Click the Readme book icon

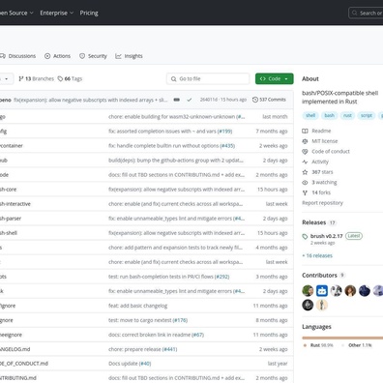305,131
